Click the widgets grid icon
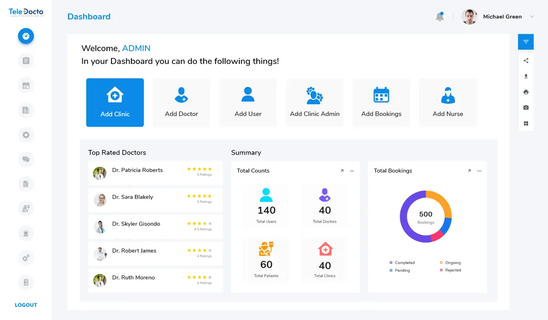The width and height of the screenshot is (548, 320). click(526, 123)
